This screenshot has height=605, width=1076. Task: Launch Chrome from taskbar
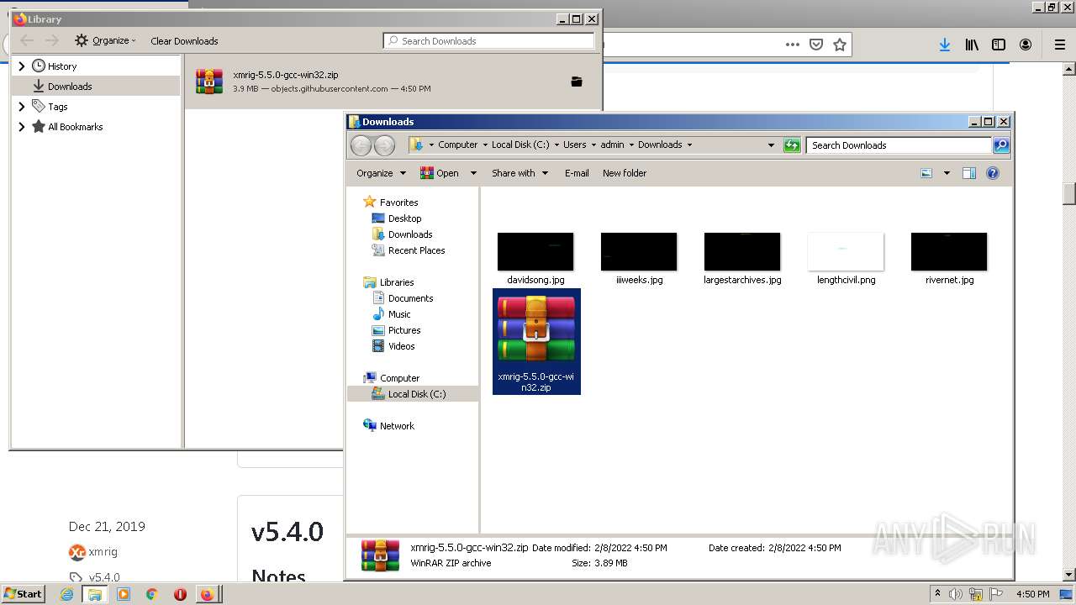tap(151, 594)
